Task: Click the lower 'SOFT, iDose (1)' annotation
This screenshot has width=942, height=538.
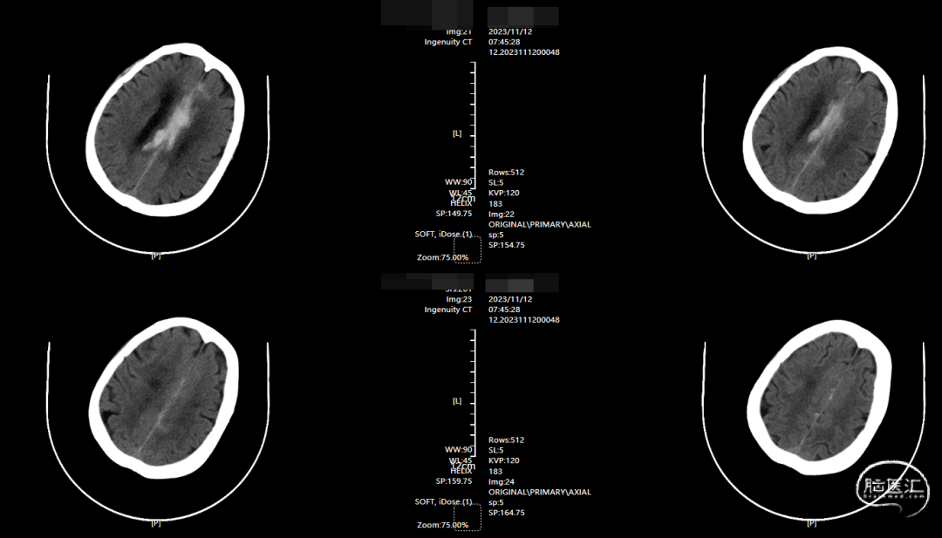Action: [x=443, y=501]
